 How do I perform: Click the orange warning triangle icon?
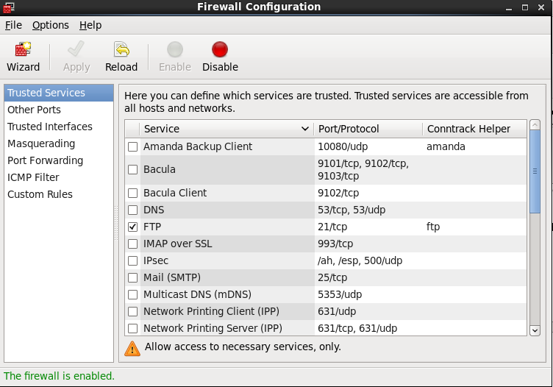click(x=132, y=349)
